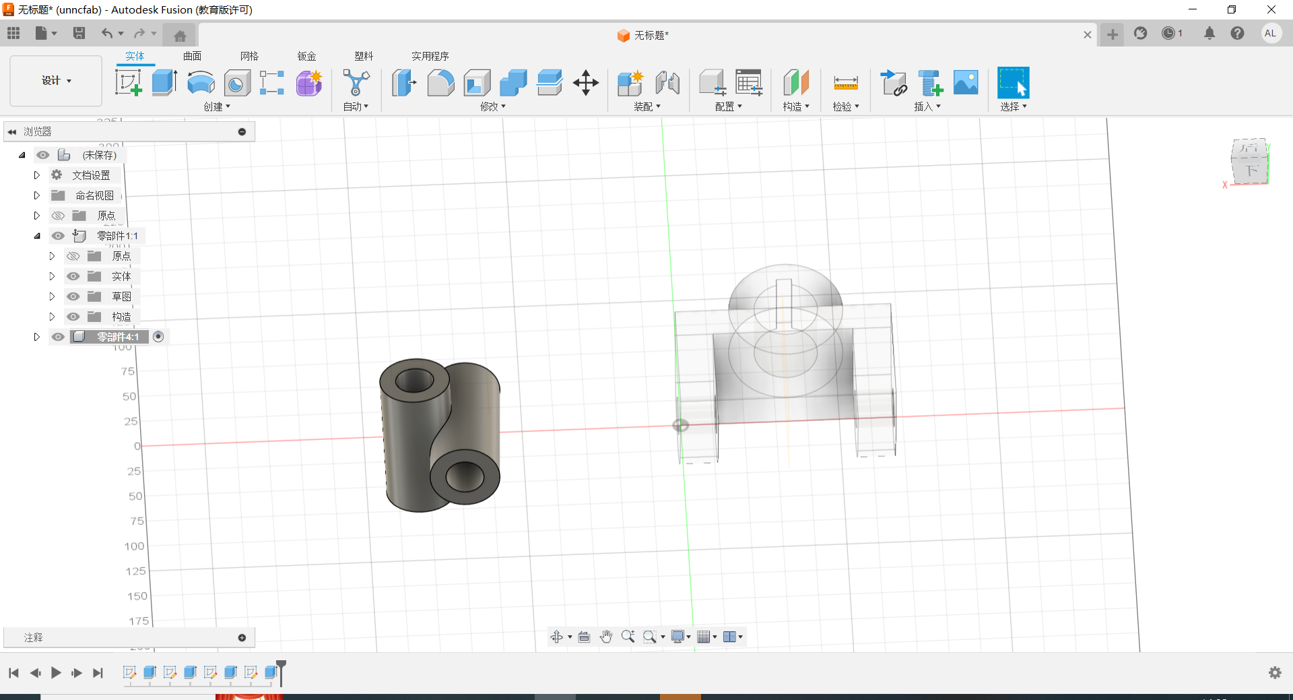Expand the 文档设置 tree node
Screen dimensions: 1293x700
37,175
